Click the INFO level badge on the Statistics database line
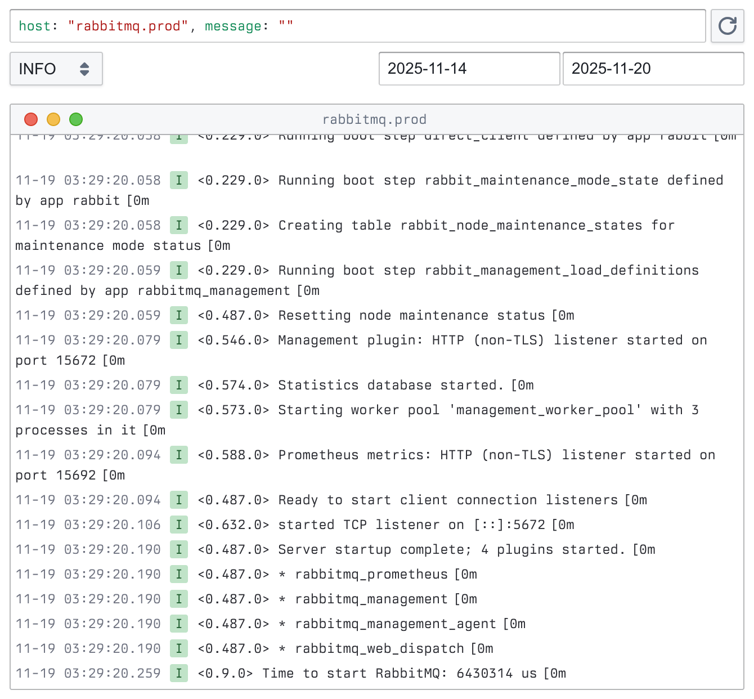Viewport: 754px width, 699px height. point(178,385)
